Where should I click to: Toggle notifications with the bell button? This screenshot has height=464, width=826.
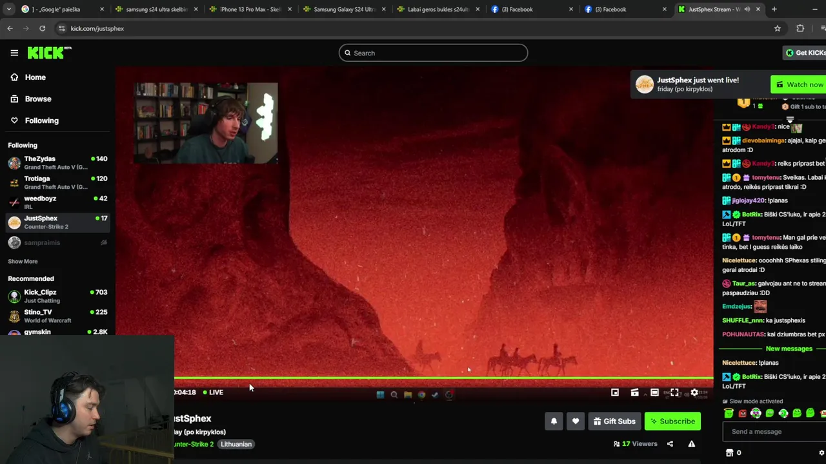pyautogui.click(x=554, y=421)
